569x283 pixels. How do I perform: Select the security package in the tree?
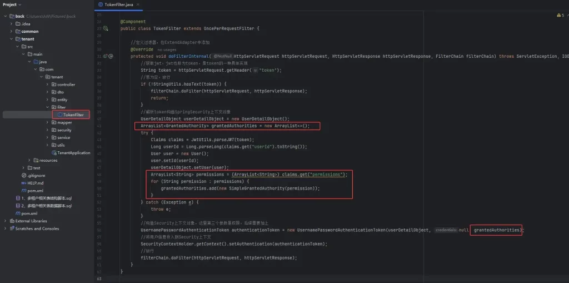(64, 130)
